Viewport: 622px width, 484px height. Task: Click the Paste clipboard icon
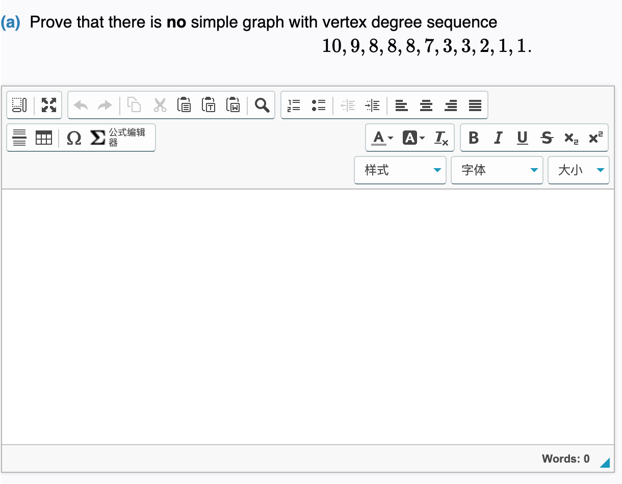184,105
